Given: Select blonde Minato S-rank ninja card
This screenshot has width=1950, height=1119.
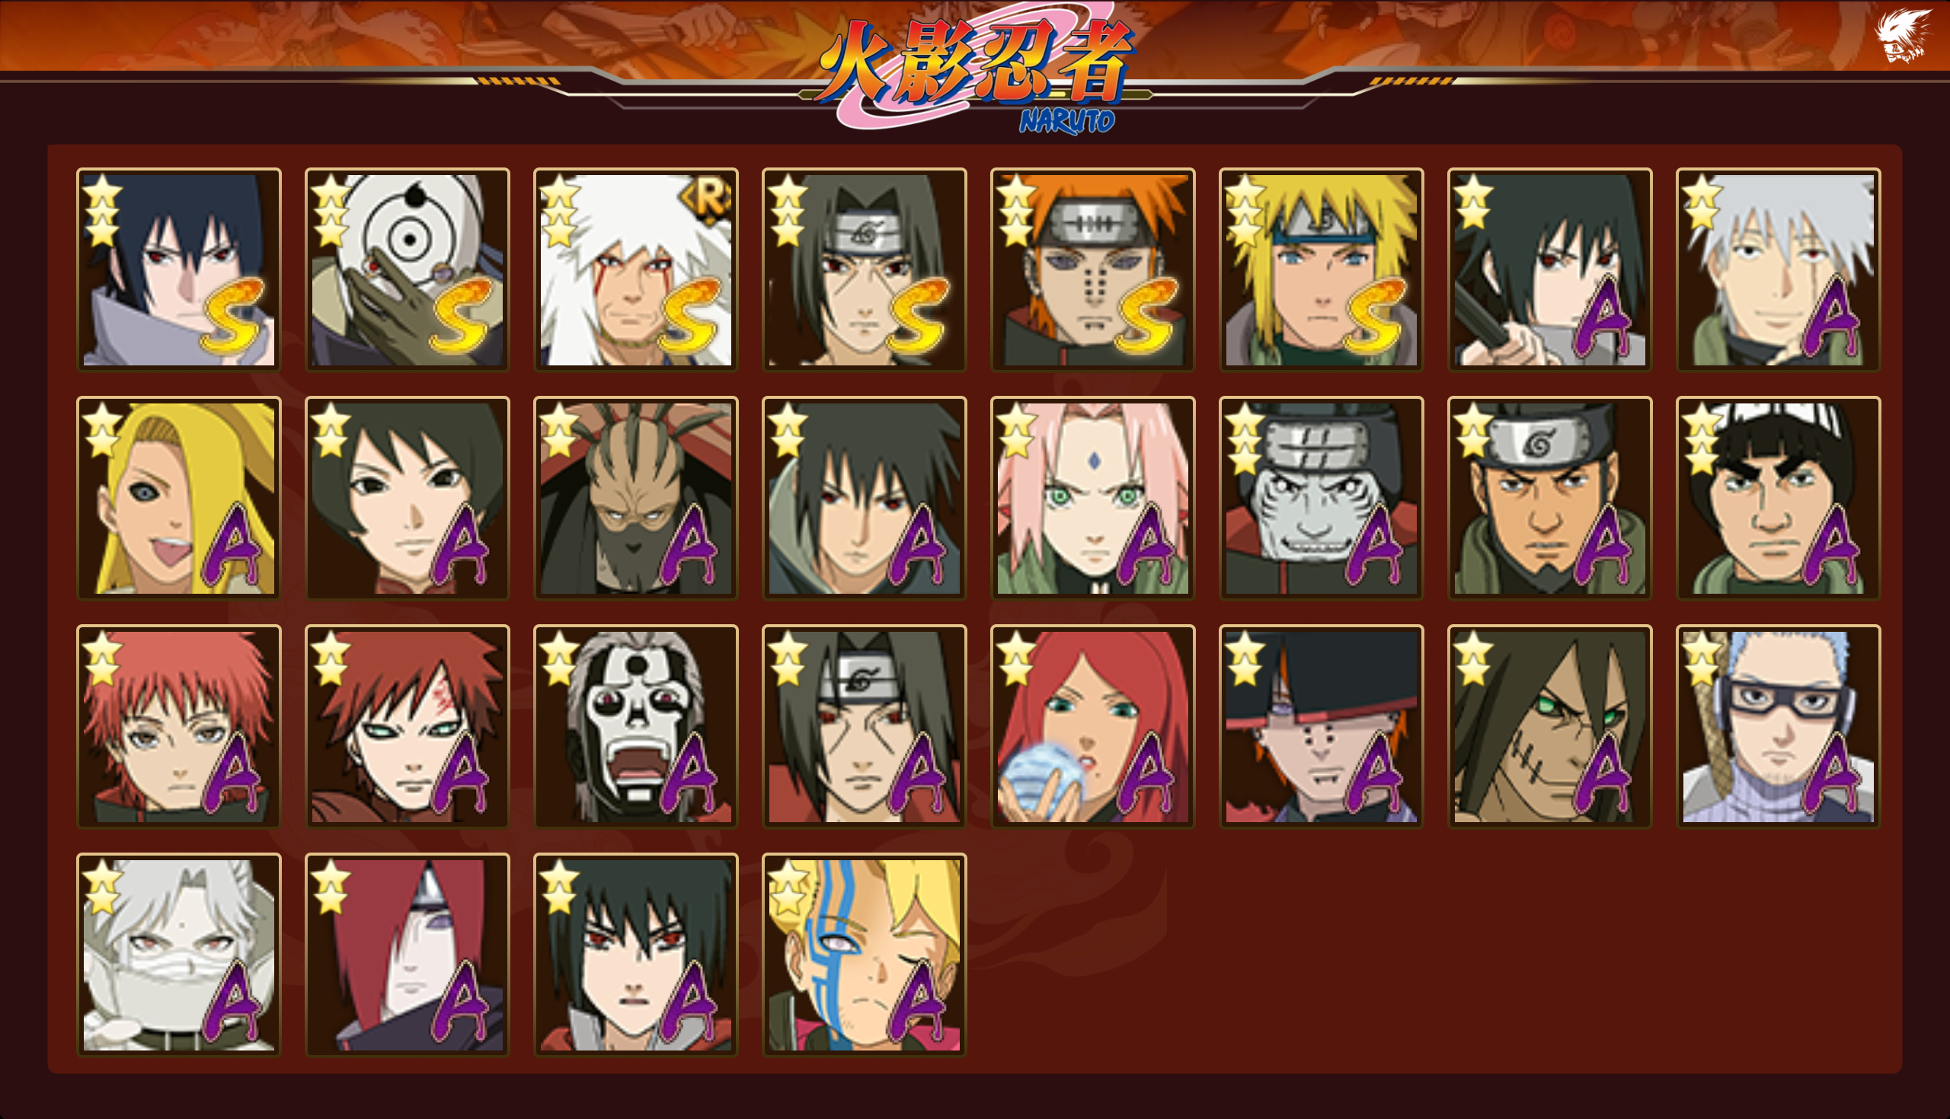Looking at the screenshot, I should 1321,269.
